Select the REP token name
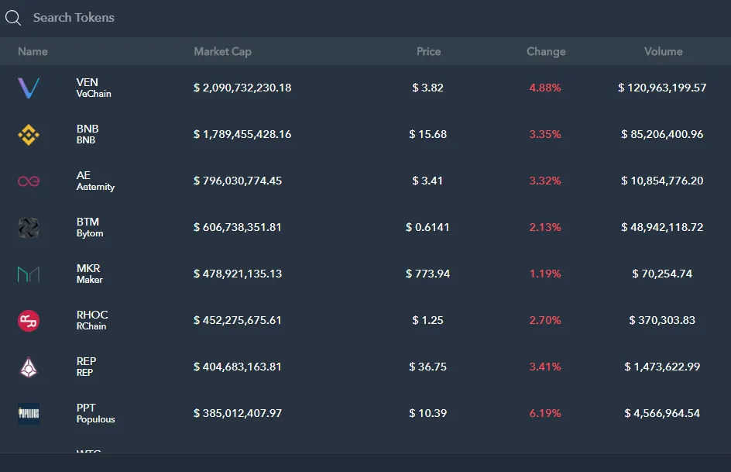This screenshot has width=731, height=472. 86,367
